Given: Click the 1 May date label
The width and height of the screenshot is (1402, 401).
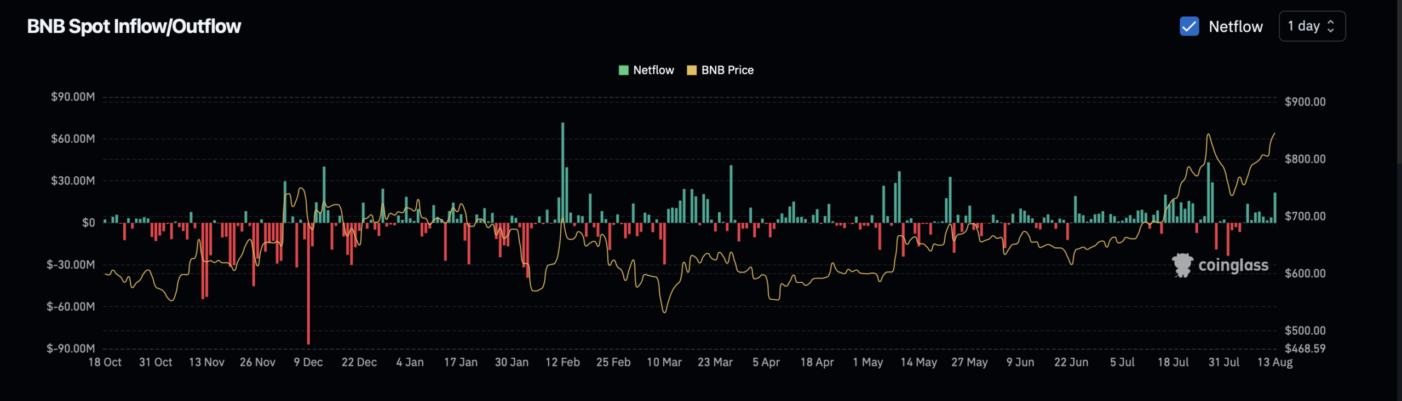Looking at the screenshot, I should (x=868, y=362).
